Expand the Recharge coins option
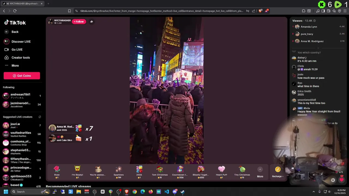Image resolution: width=349 pixels, height=196 pixels. 278,172
